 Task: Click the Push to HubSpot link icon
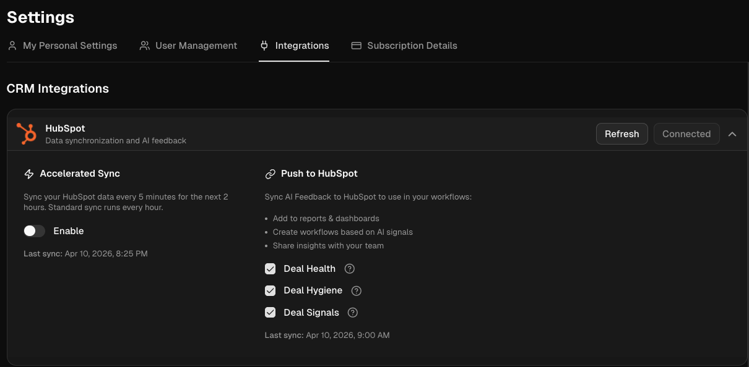(x=270, y=174)
